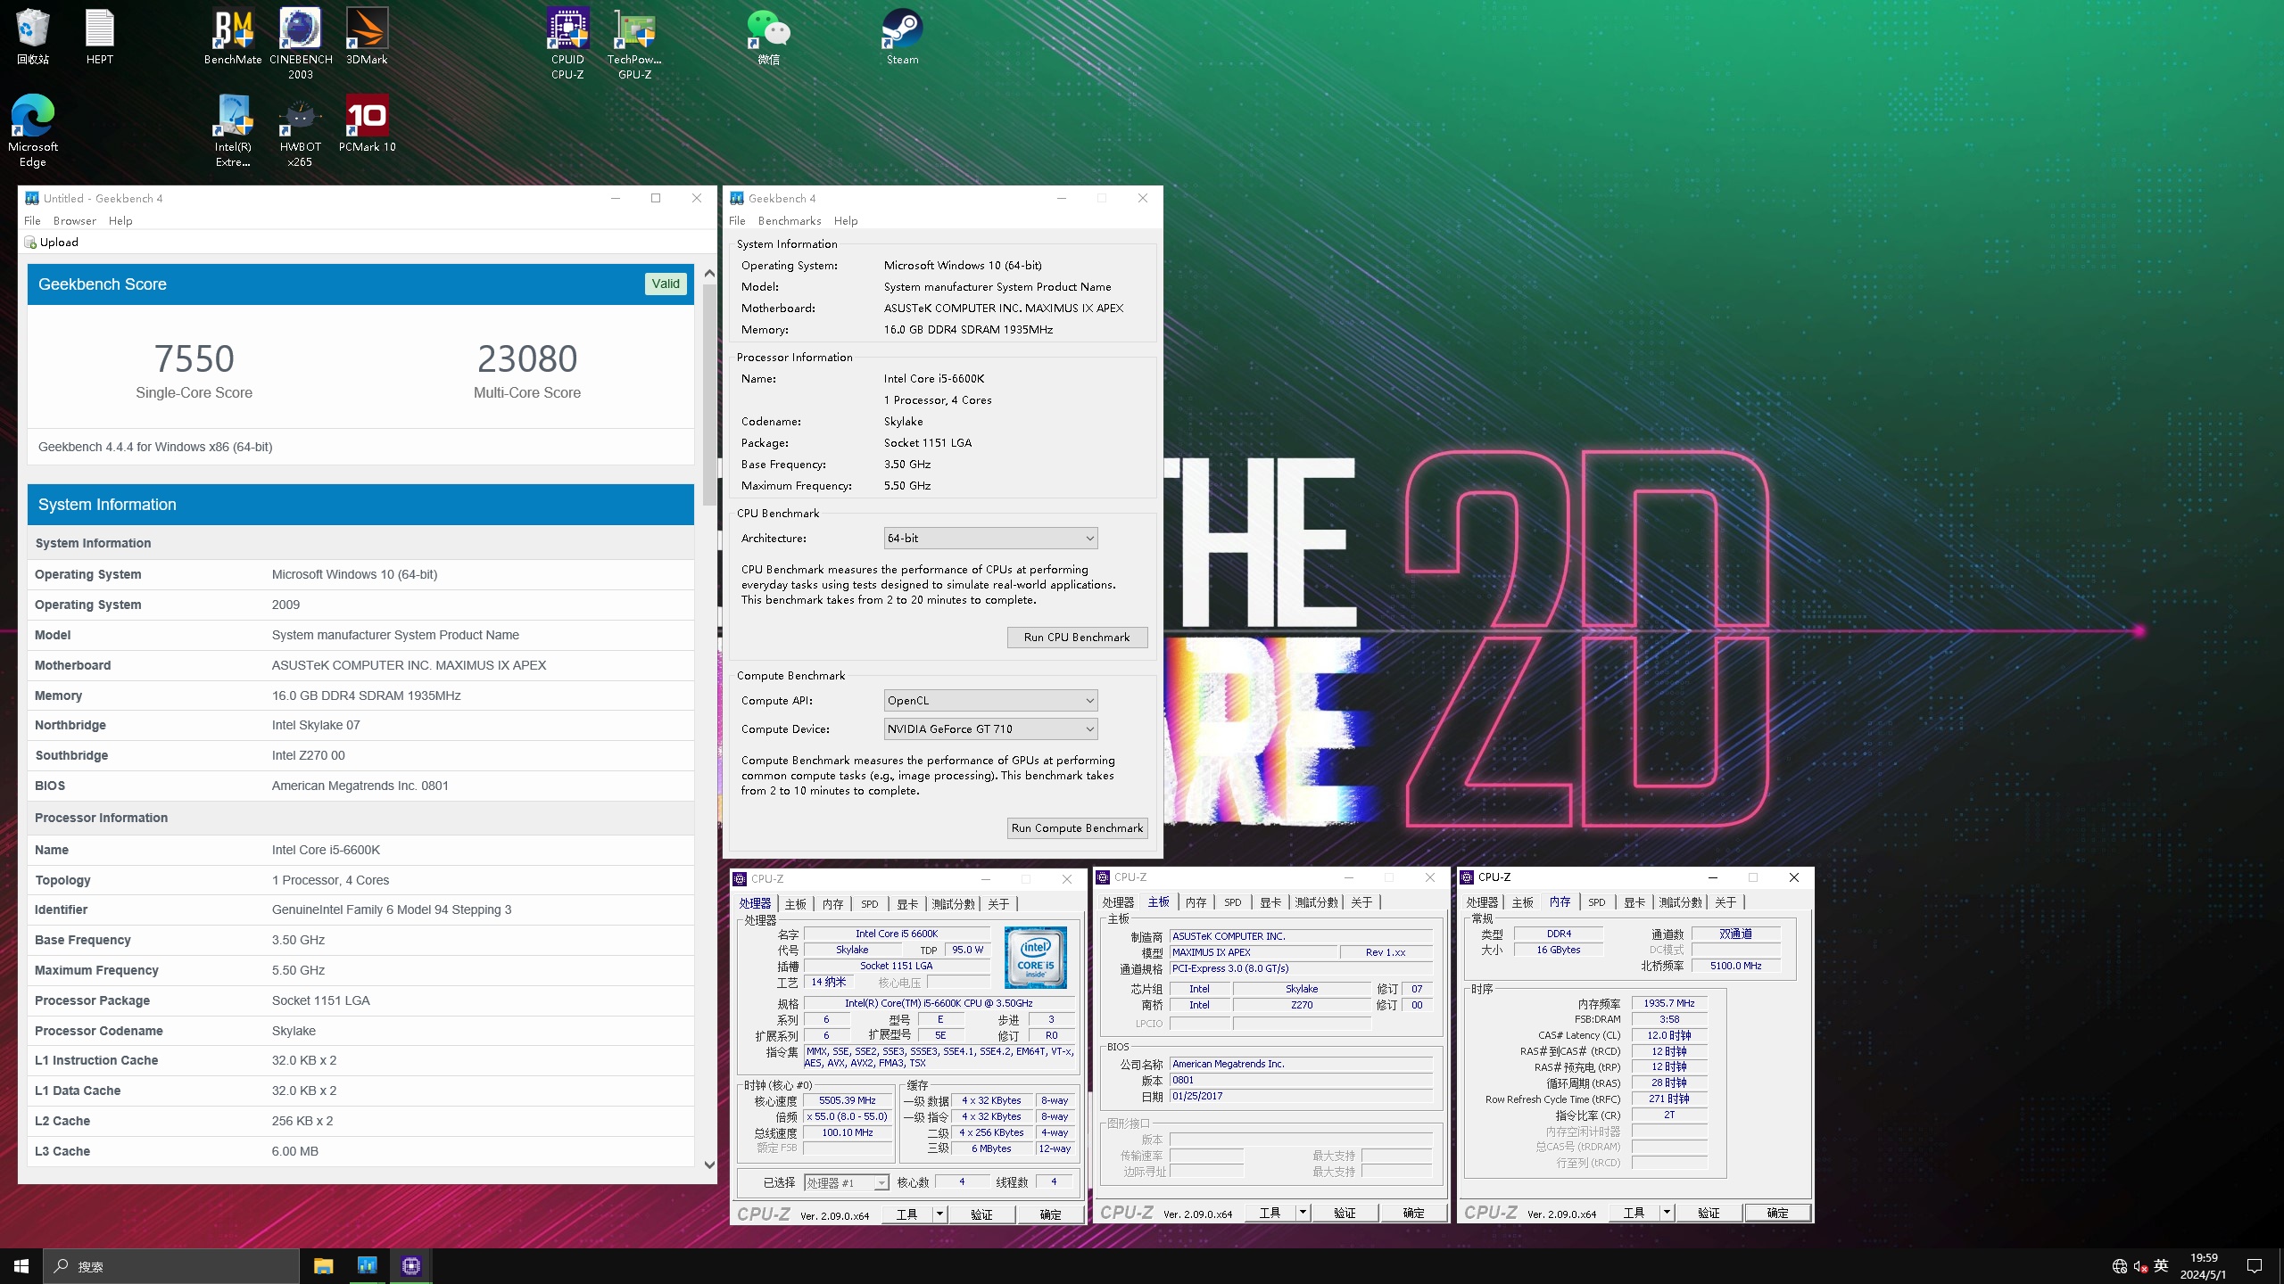This screenshot has width=2284, height=1284.
Task: Click Run CPU Benchmark button
Action: (1077, 637)
